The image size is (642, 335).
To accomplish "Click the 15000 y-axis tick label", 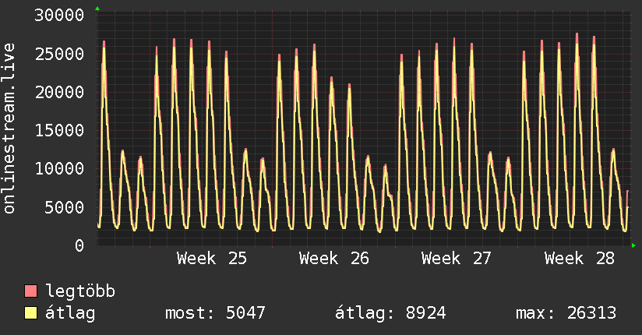I will pos(59,131).
